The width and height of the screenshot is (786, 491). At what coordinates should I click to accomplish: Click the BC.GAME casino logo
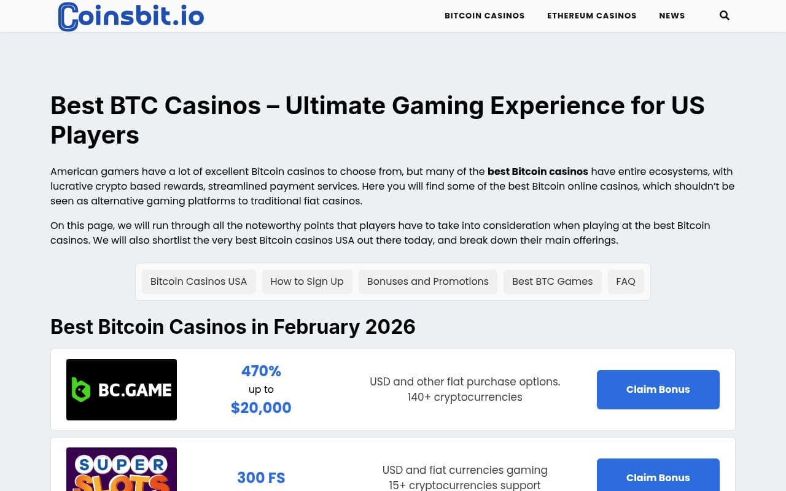coord(122,390)
